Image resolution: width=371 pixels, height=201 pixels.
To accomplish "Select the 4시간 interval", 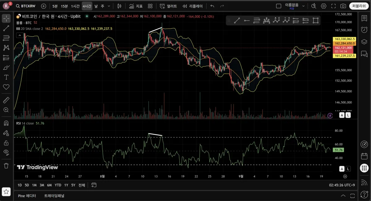I will point(87,6).
